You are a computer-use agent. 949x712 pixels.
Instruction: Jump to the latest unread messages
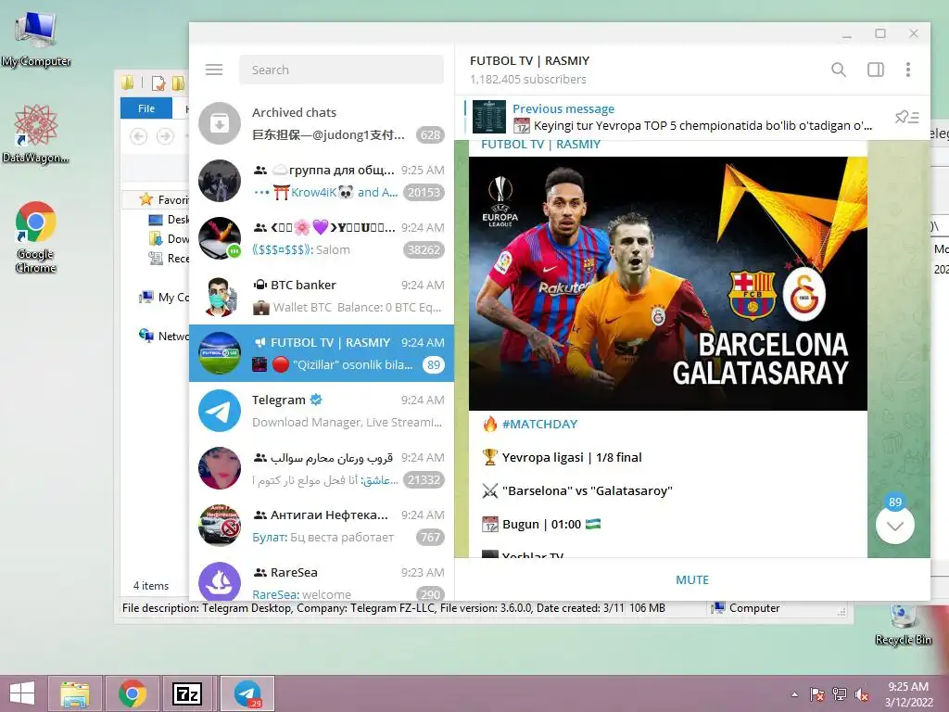pyautogui.click(x=894, y=525)
